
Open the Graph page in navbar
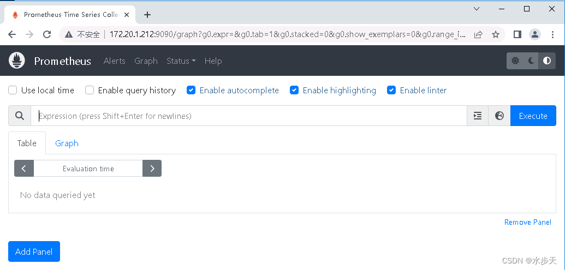[x=146, y=61]
